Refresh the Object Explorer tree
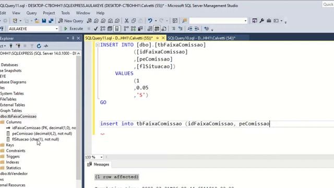334x188 pixels. [39, 46]
